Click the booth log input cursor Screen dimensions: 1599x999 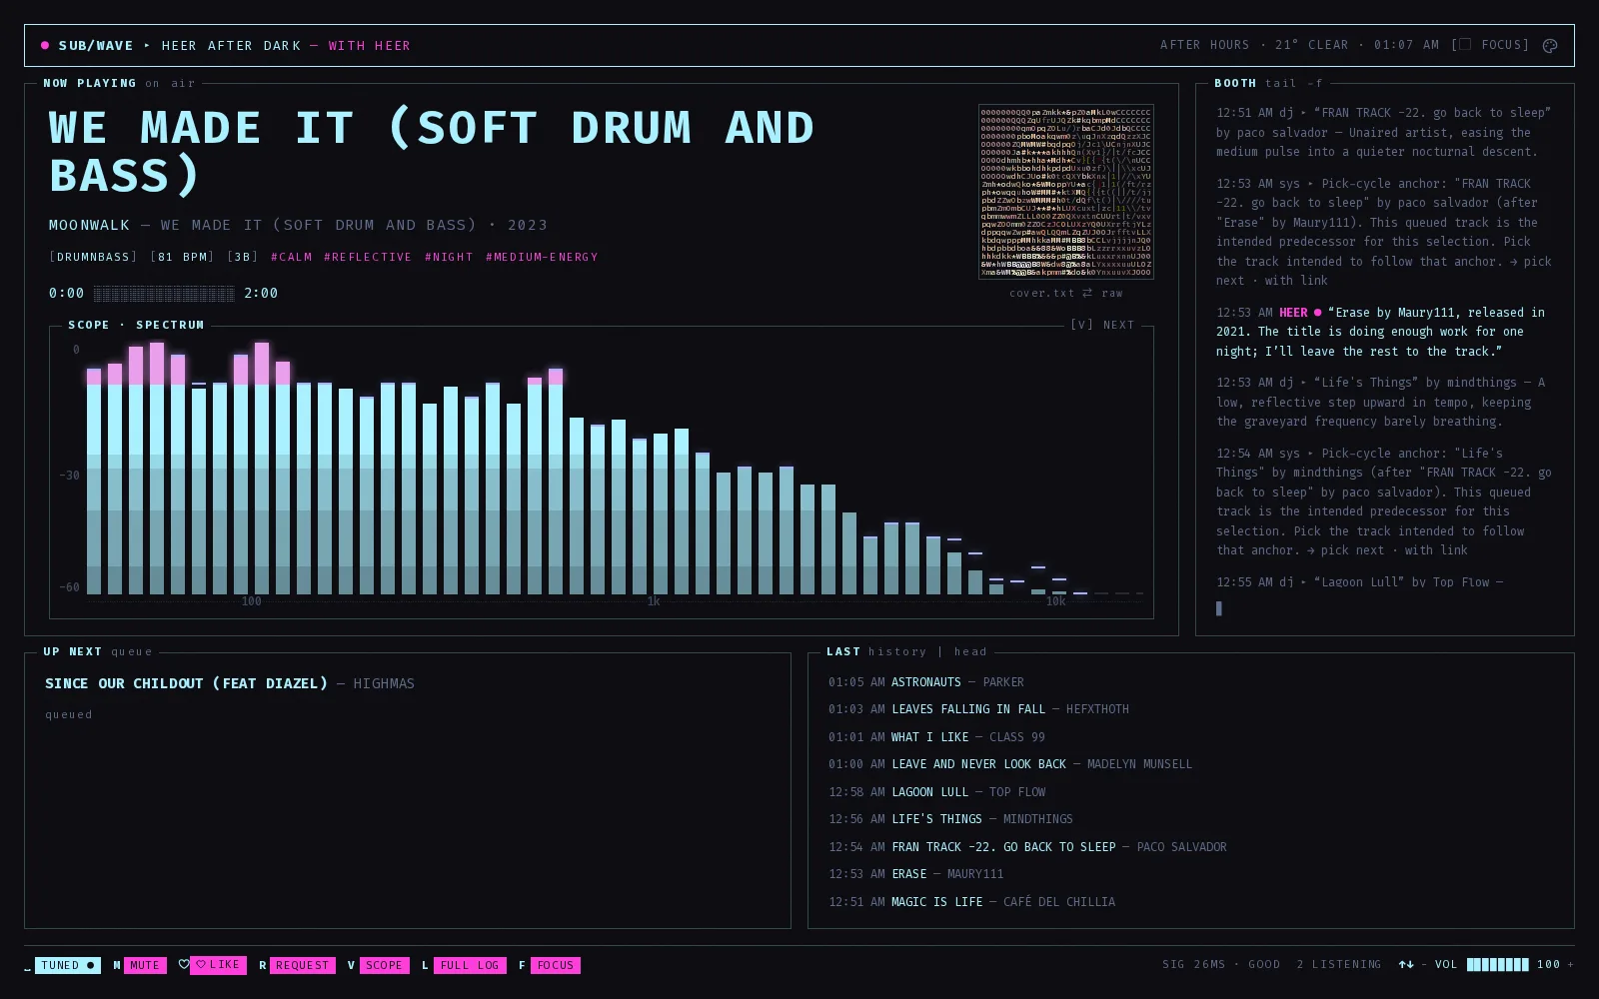point(1219,608)
